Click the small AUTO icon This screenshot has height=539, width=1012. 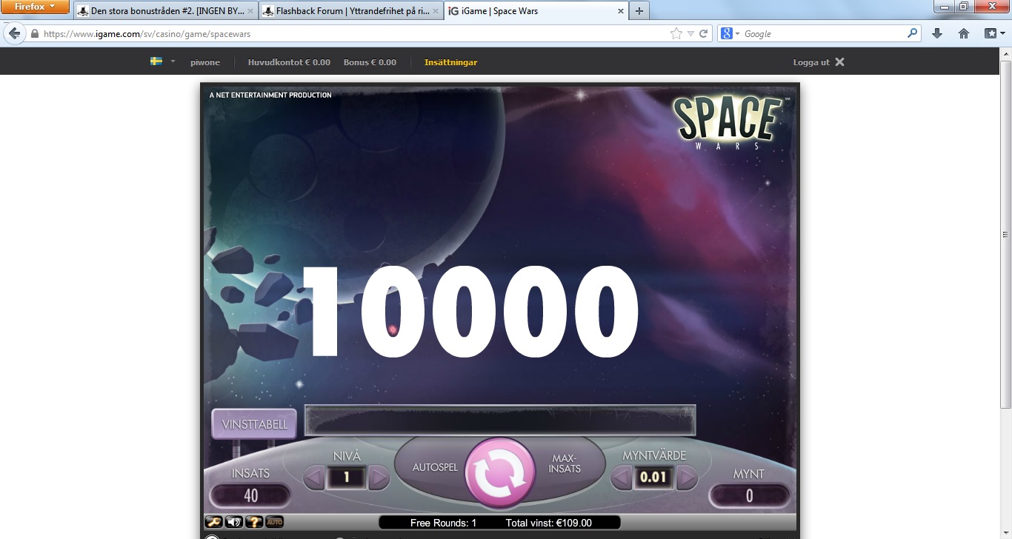pyautogui.click(x=274, y=522)
